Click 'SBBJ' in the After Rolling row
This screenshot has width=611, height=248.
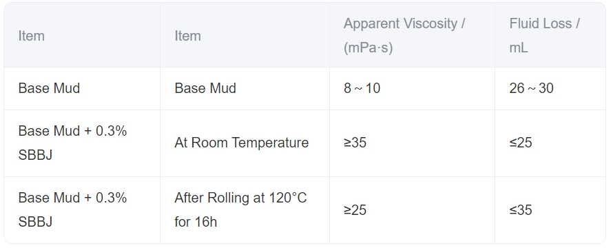point(35,222)
